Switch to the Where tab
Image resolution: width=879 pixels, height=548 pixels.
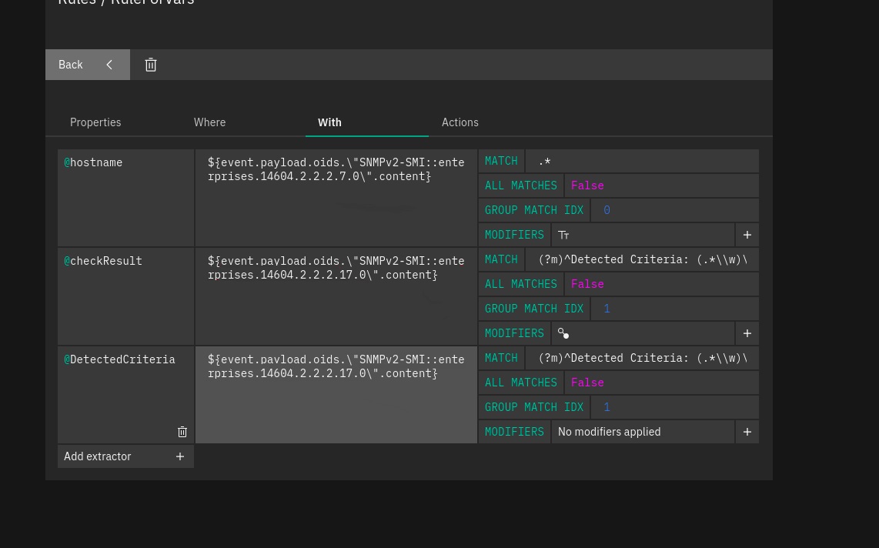[x=209, y=122]
